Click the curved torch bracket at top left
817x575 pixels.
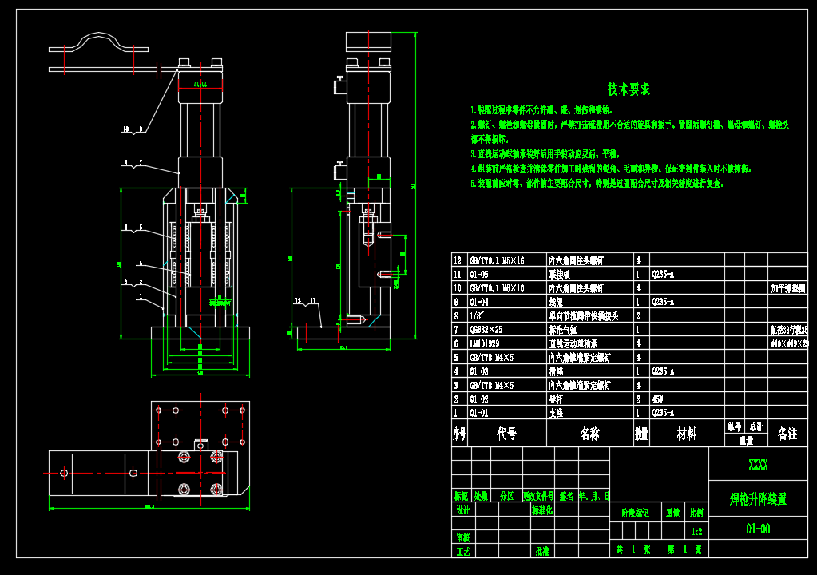click(x=98, y=42)
